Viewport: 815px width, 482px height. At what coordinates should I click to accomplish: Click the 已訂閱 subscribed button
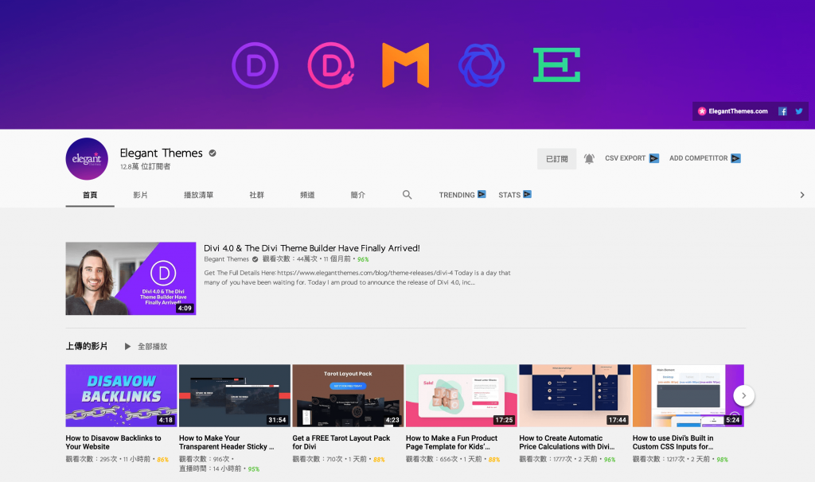coord(556,159)
